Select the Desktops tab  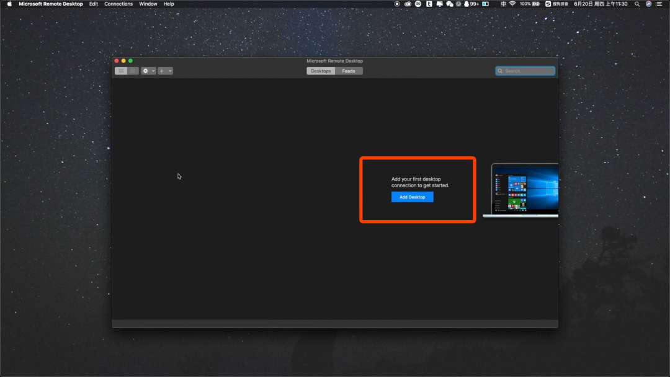pyautogui.click(x=321, y=71)
